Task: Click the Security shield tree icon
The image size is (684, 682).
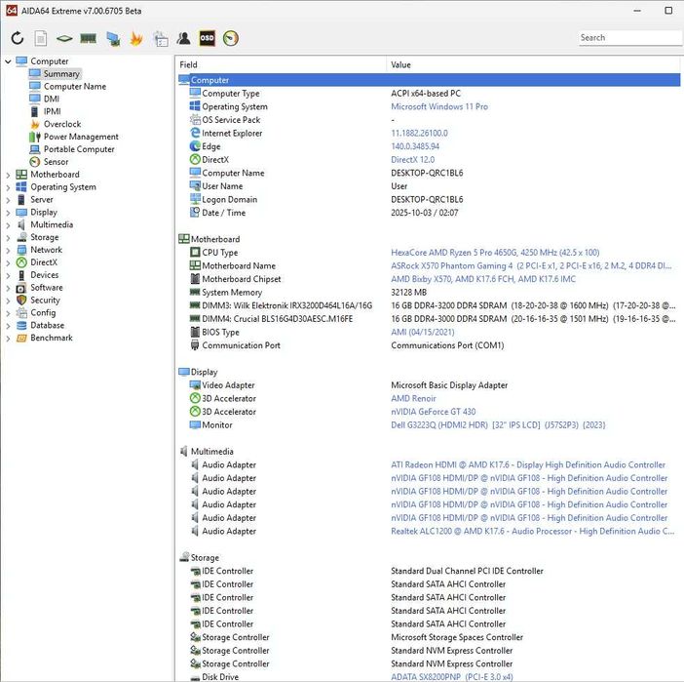Action: tap(21, 301)
